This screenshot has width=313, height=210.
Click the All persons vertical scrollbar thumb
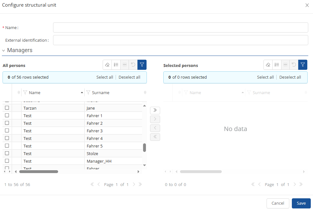point(144,147)
